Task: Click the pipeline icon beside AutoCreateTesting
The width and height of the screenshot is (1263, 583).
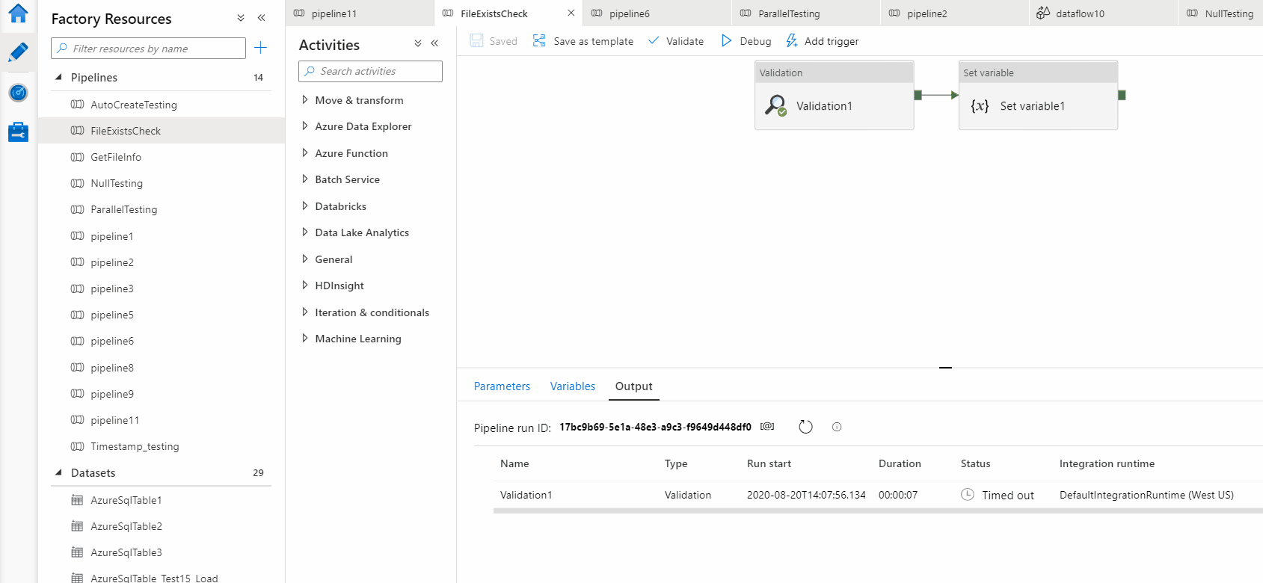Action: pyautogui.click(x=77, y=105)
